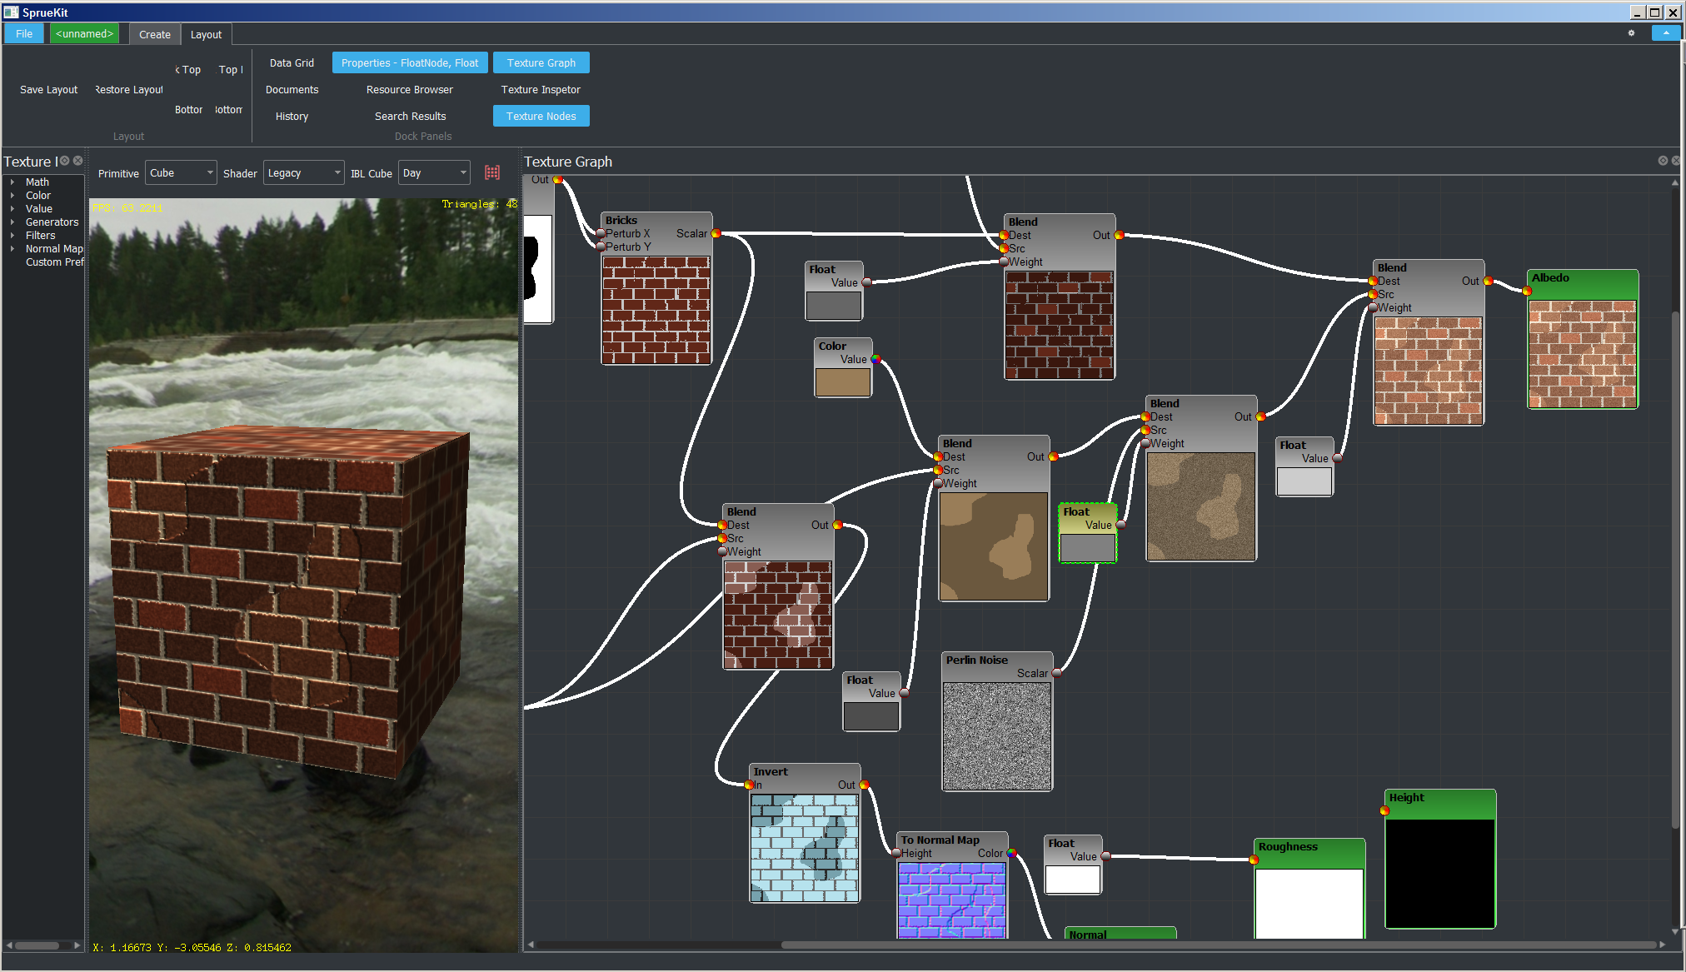Click the settings gear icon at top right
Viewport: 1686px width, 972px height.
pos(1631,33)
